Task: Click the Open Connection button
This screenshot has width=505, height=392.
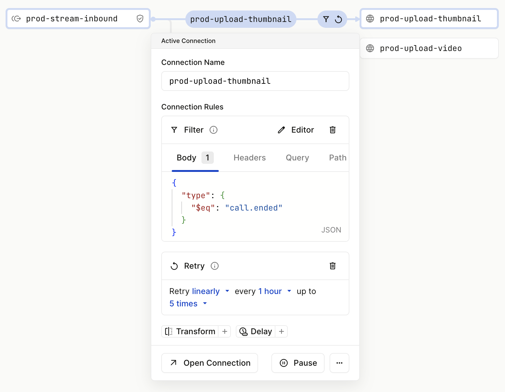Action: pos(210,363)
